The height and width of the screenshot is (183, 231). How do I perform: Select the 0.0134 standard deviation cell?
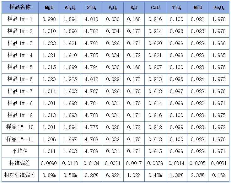click(x=91, y=163)
